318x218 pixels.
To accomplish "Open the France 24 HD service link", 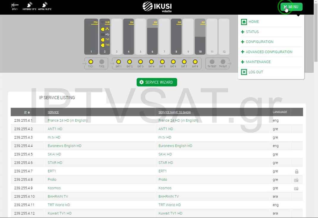I will click(67, 120).
